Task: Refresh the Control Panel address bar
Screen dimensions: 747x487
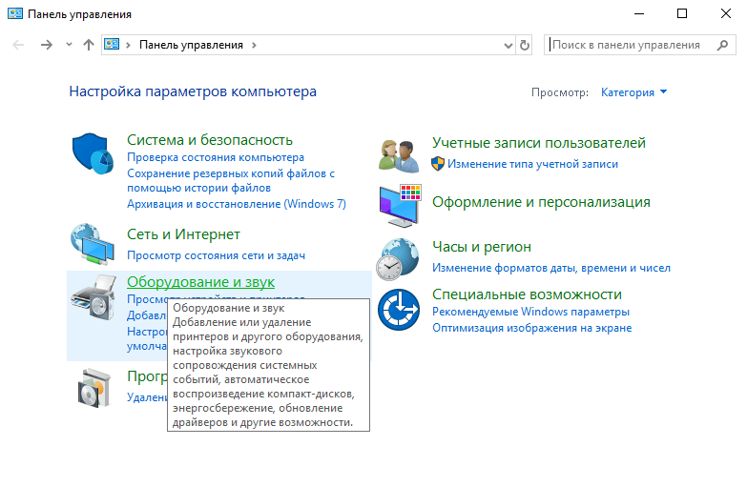Action: 524,45
